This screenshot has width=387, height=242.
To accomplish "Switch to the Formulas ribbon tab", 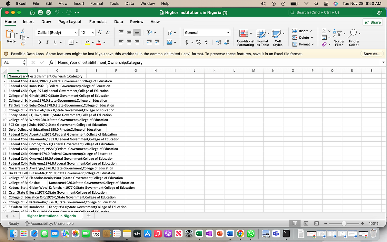I will coord(98,22).
